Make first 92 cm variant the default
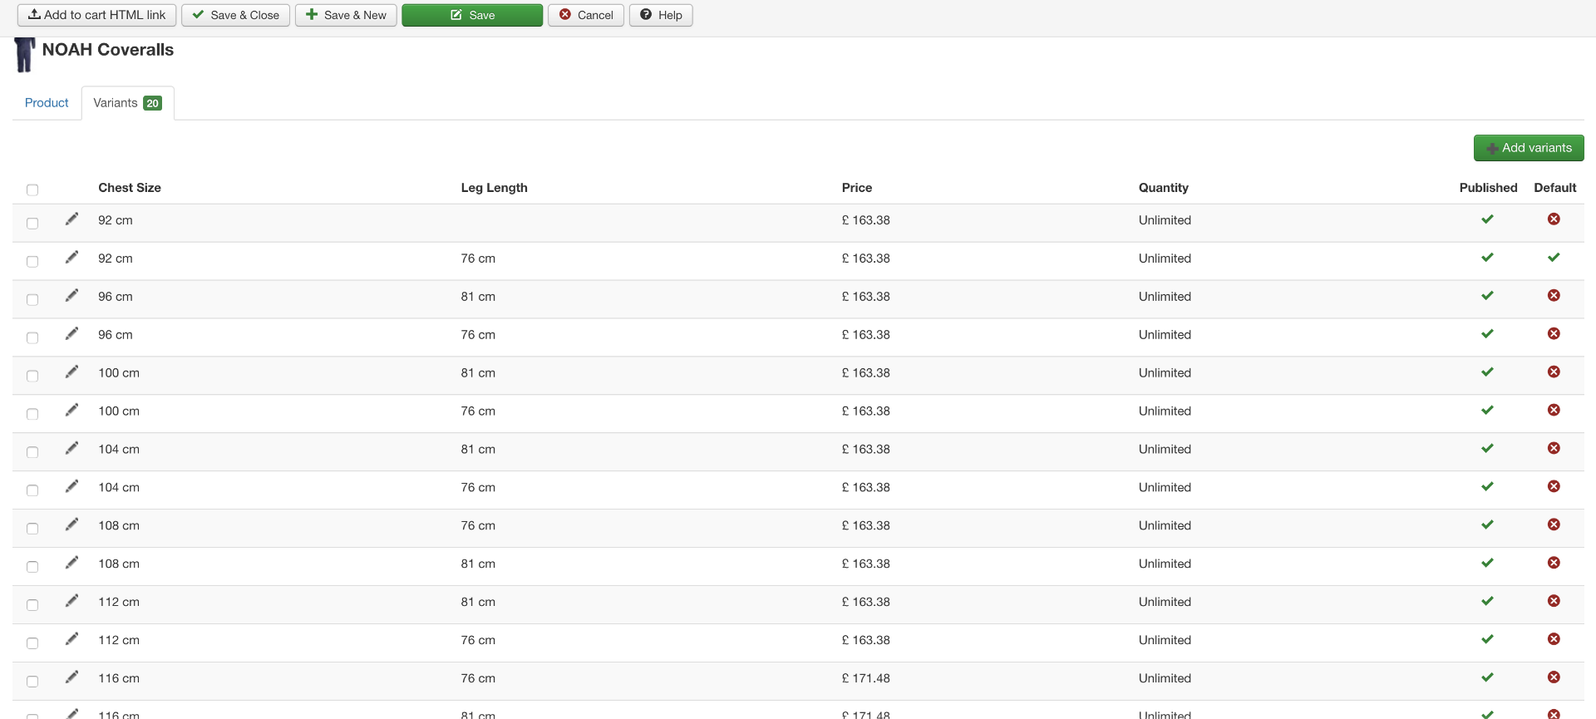 pos(1554,219)
